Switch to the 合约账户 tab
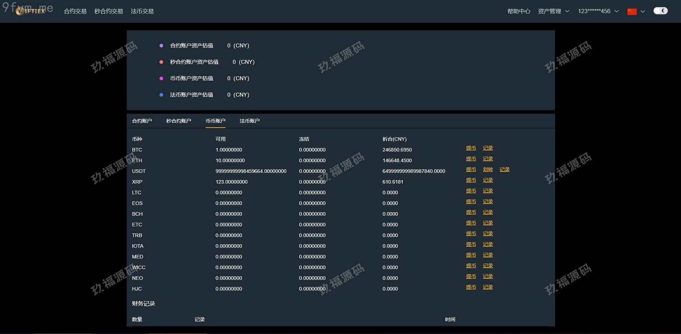Image resolution: width=681 pixels, height=334 pixels. tap(142, 121)
